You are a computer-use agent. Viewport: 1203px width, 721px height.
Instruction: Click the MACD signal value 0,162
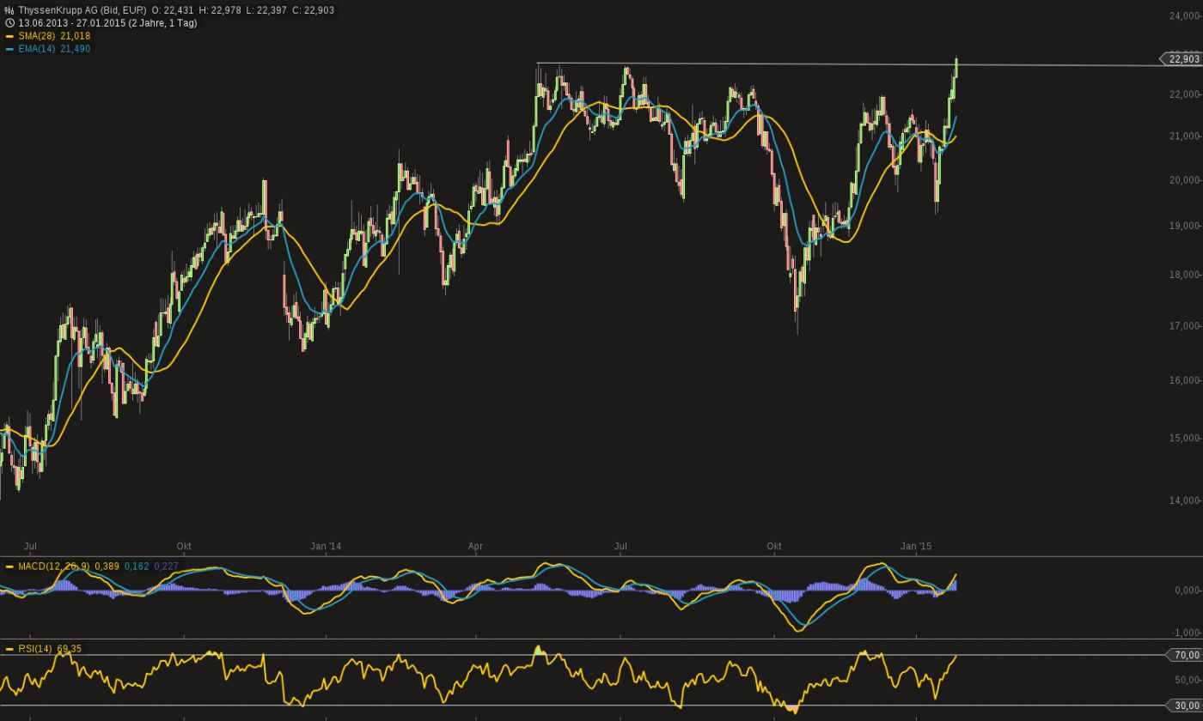tap(137, 566)
